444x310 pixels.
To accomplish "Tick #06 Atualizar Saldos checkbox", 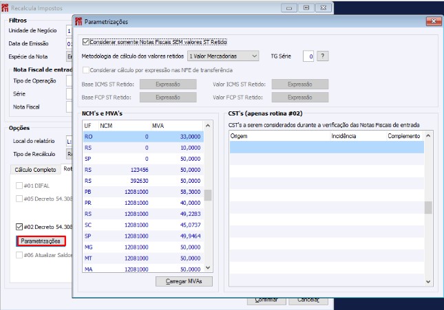I will tap(19, 255).
